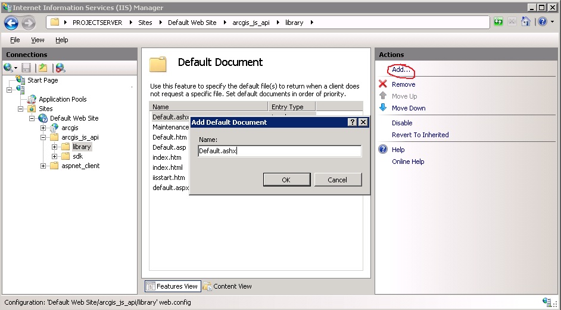Click Sites in the breadcrumb path

[145, 23]
